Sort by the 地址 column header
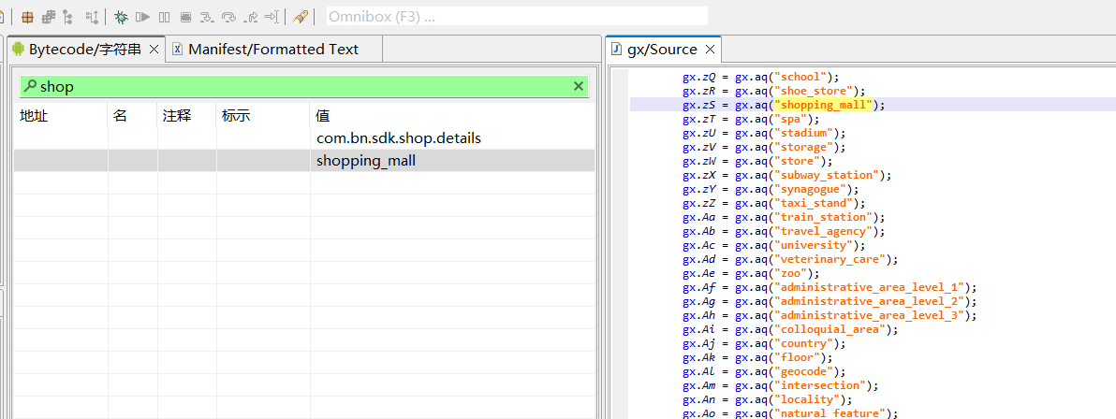The height and width of the screenshot is (419, 1116). (34, 116)
